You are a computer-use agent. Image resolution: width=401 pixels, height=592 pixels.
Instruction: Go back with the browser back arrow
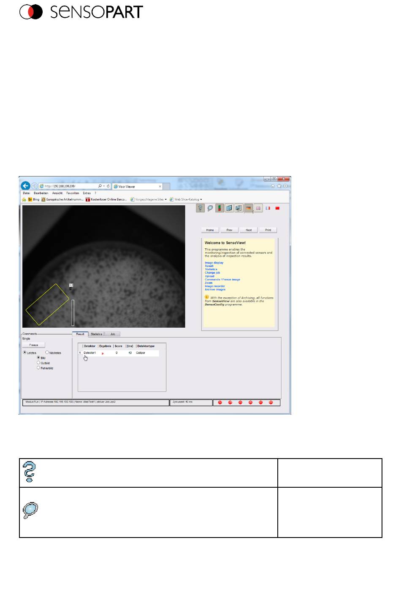[x=26, y=186]
